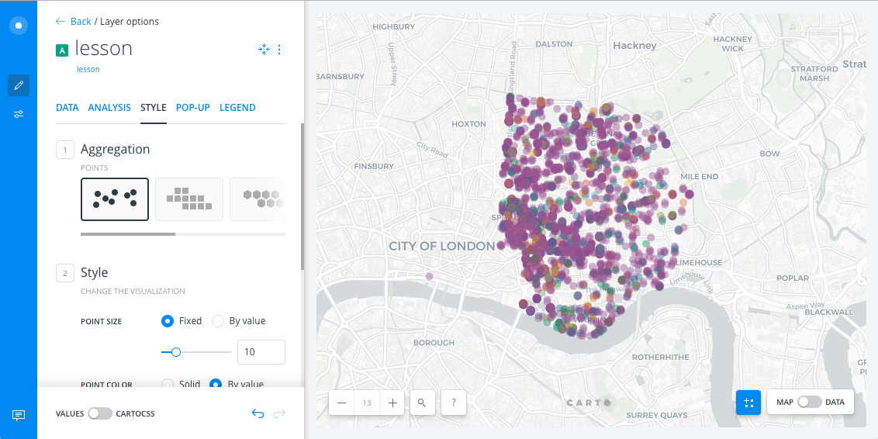Center map on lesson layer icon

click(x=264, y=50)
